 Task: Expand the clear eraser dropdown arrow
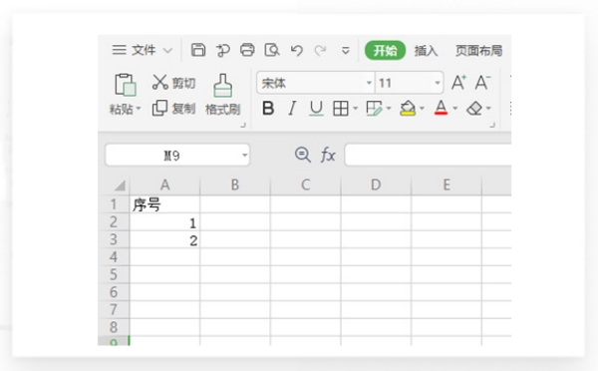[488, 109]
